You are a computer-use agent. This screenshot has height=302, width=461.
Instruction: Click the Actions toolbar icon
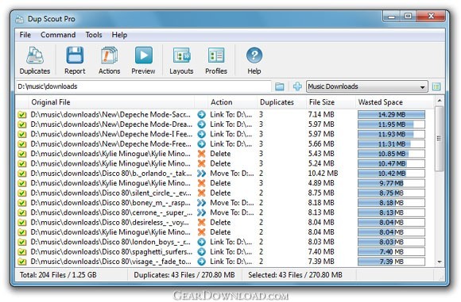click(x=109, y=60)
